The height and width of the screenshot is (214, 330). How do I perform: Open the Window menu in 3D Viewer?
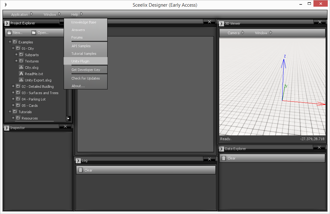[263, 33]
